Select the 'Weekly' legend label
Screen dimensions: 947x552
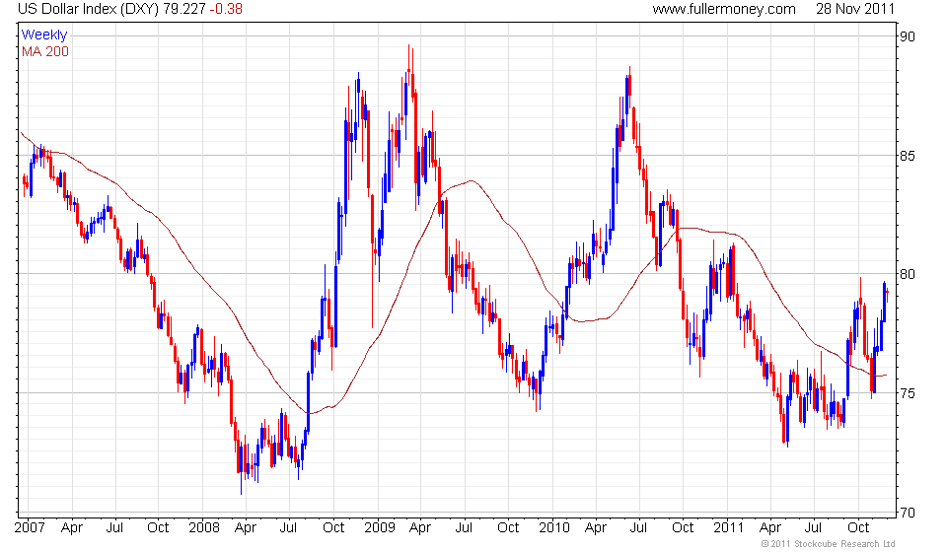(44, 34)
